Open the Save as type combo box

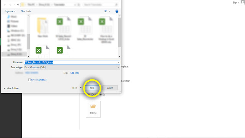coord(72,67)
